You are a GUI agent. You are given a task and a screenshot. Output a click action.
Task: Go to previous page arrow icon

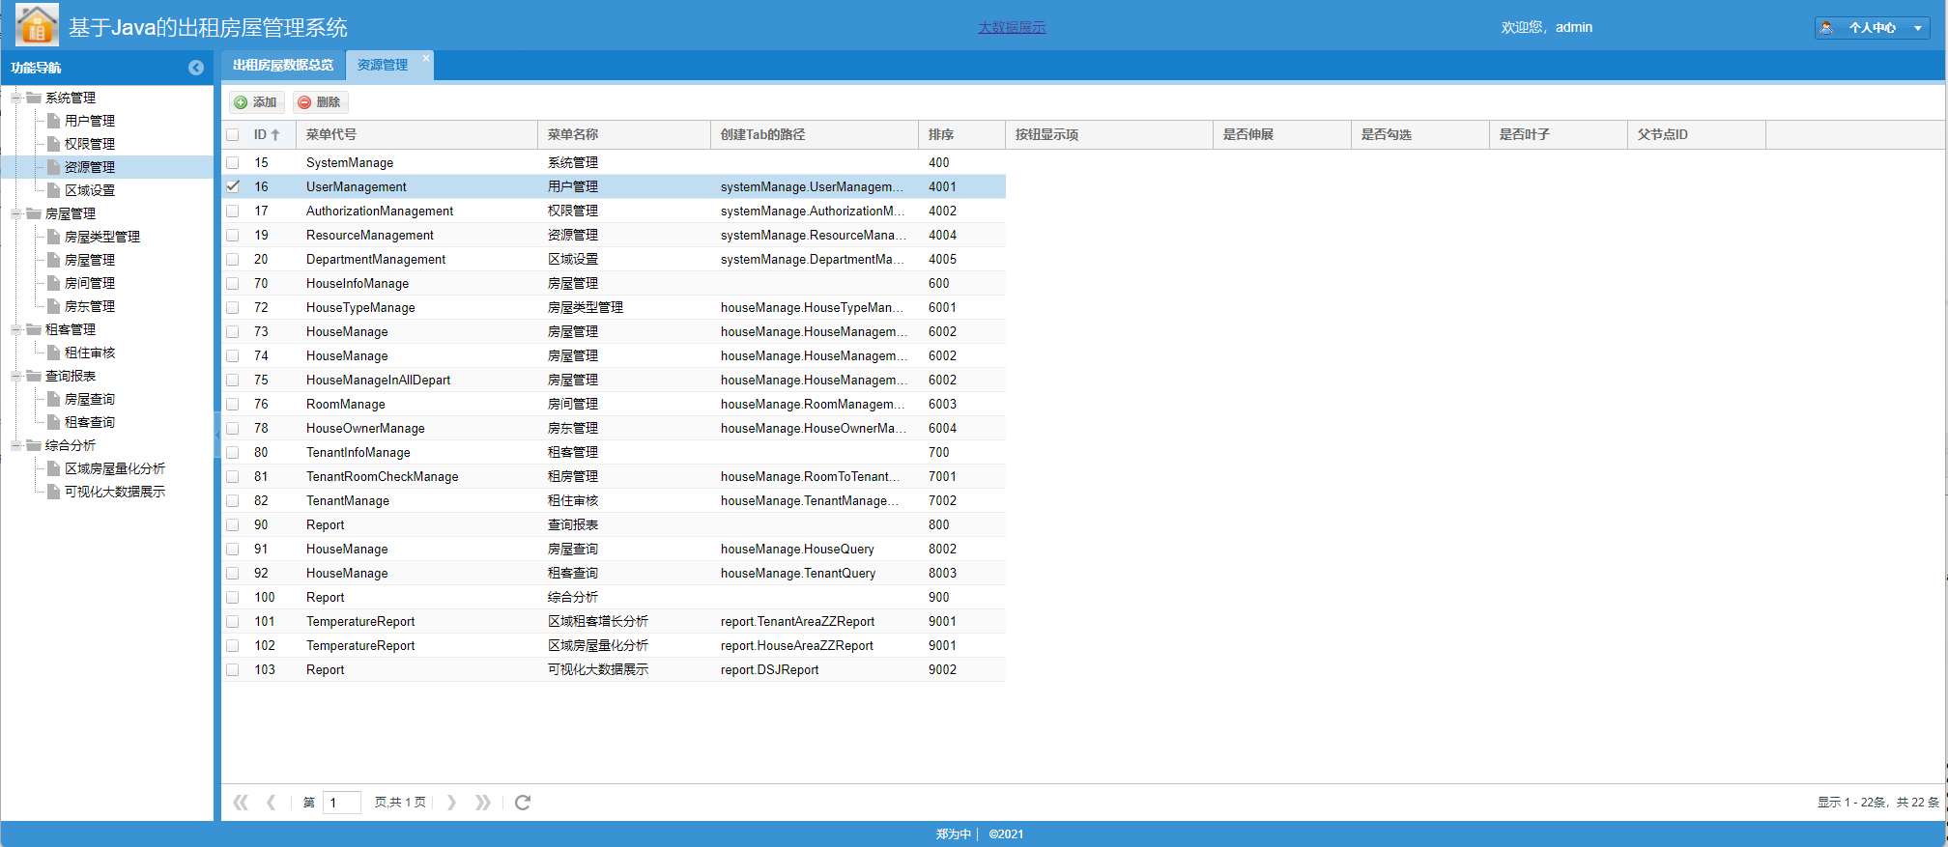click(272, 803)
